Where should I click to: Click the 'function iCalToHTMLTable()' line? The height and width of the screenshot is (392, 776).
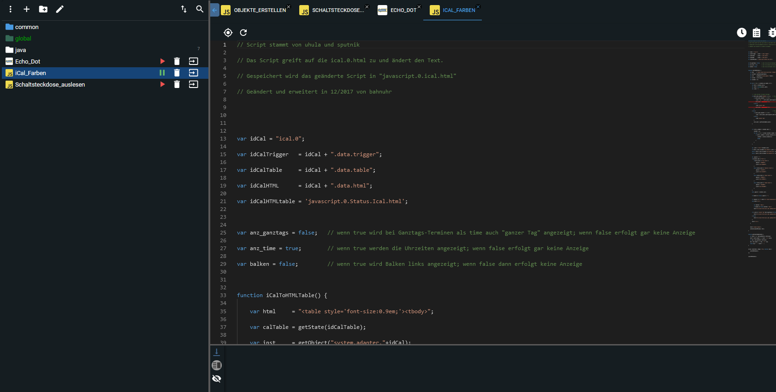[x=282, y=295]
